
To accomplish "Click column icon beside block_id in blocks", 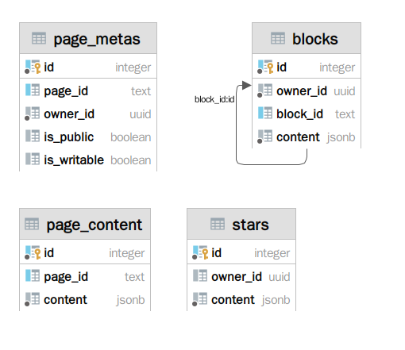I will [x=265, y=113].
